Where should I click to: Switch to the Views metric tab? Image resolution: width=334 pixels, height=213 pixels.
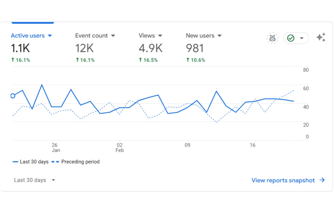(147, 36)
